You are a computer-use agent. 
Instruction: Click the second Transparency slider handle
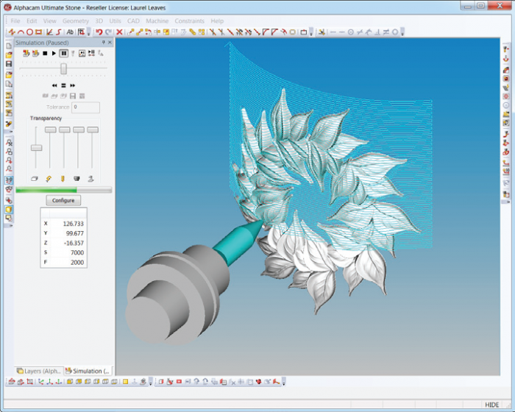[x=51, y=130]
